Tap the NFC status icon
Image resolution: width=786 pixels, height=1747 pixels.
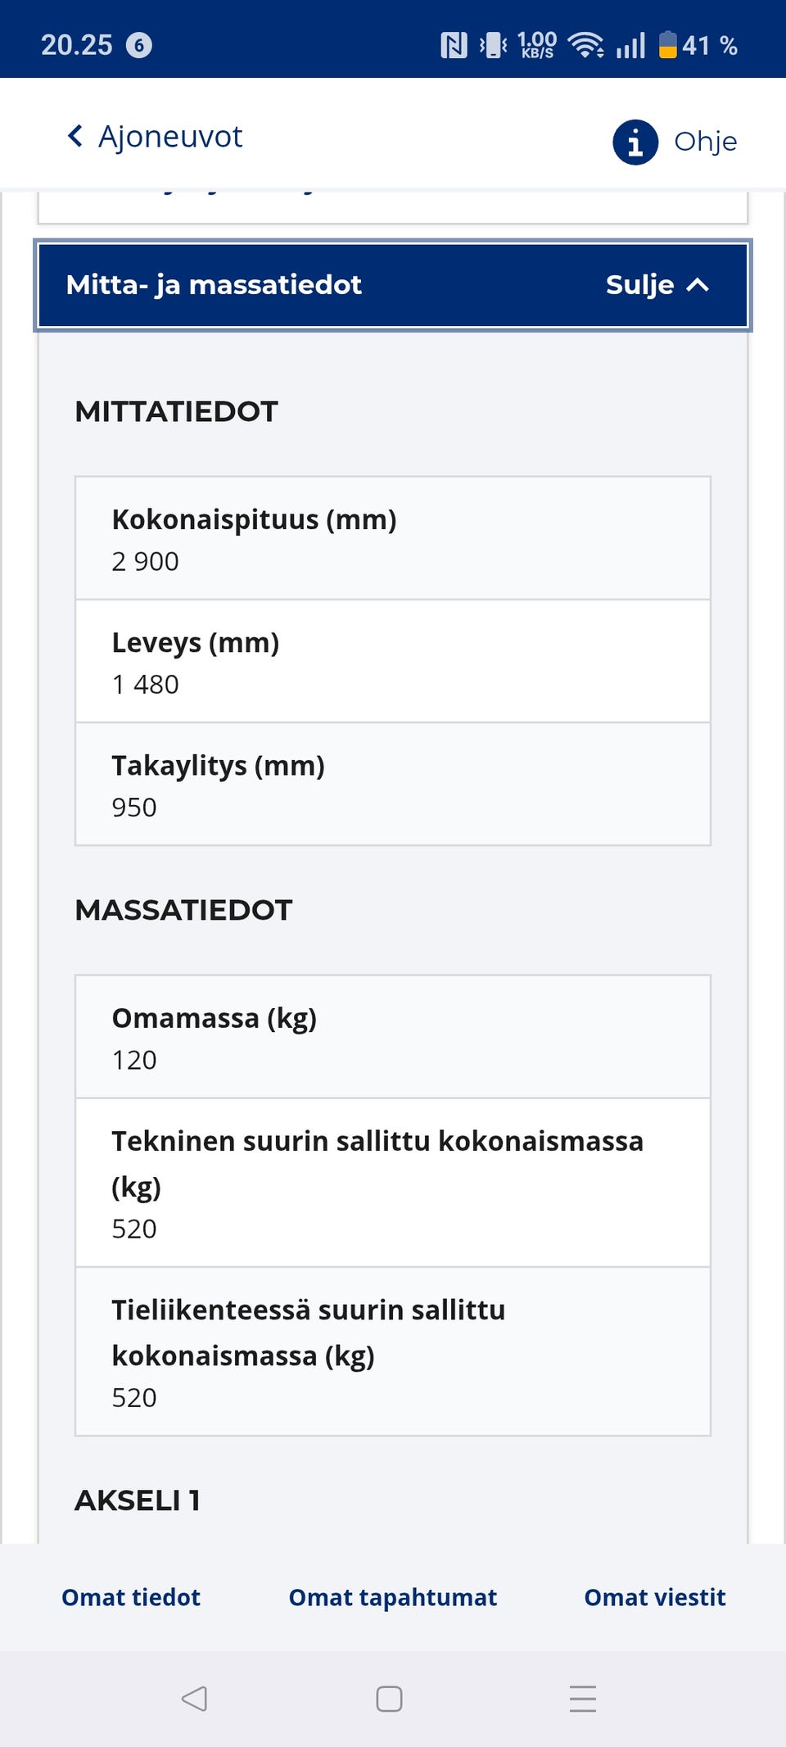pos(453,45)
